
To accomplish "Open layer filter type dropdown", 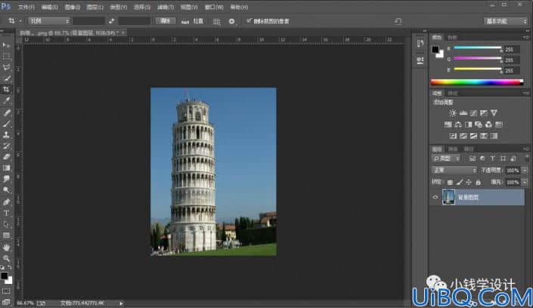I will coord(446,159).
